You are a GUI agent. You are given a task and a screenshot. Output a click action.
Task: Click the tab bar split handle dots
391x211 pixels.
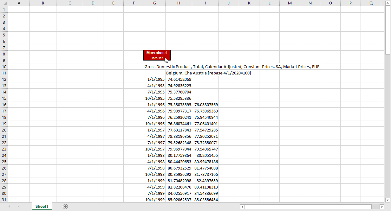coord(235,207)
